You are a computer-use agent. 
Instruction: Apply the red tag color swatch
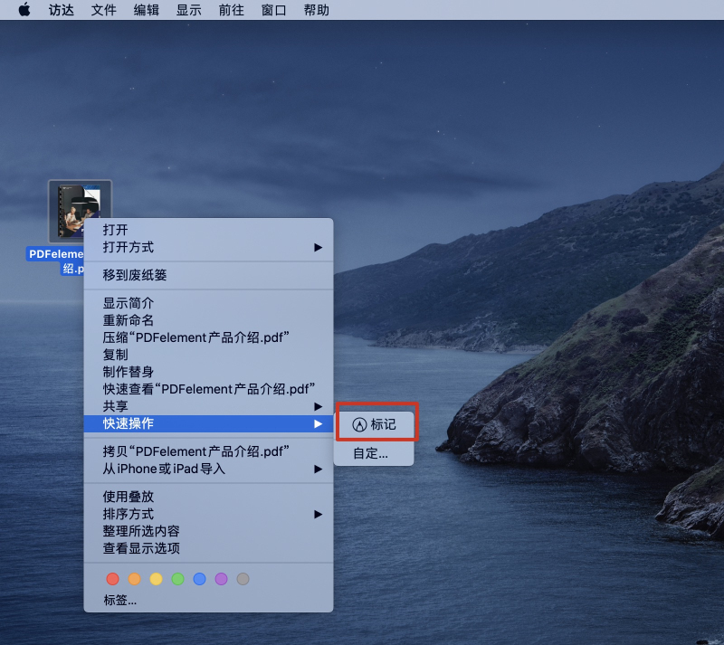[x=112, y=579]
